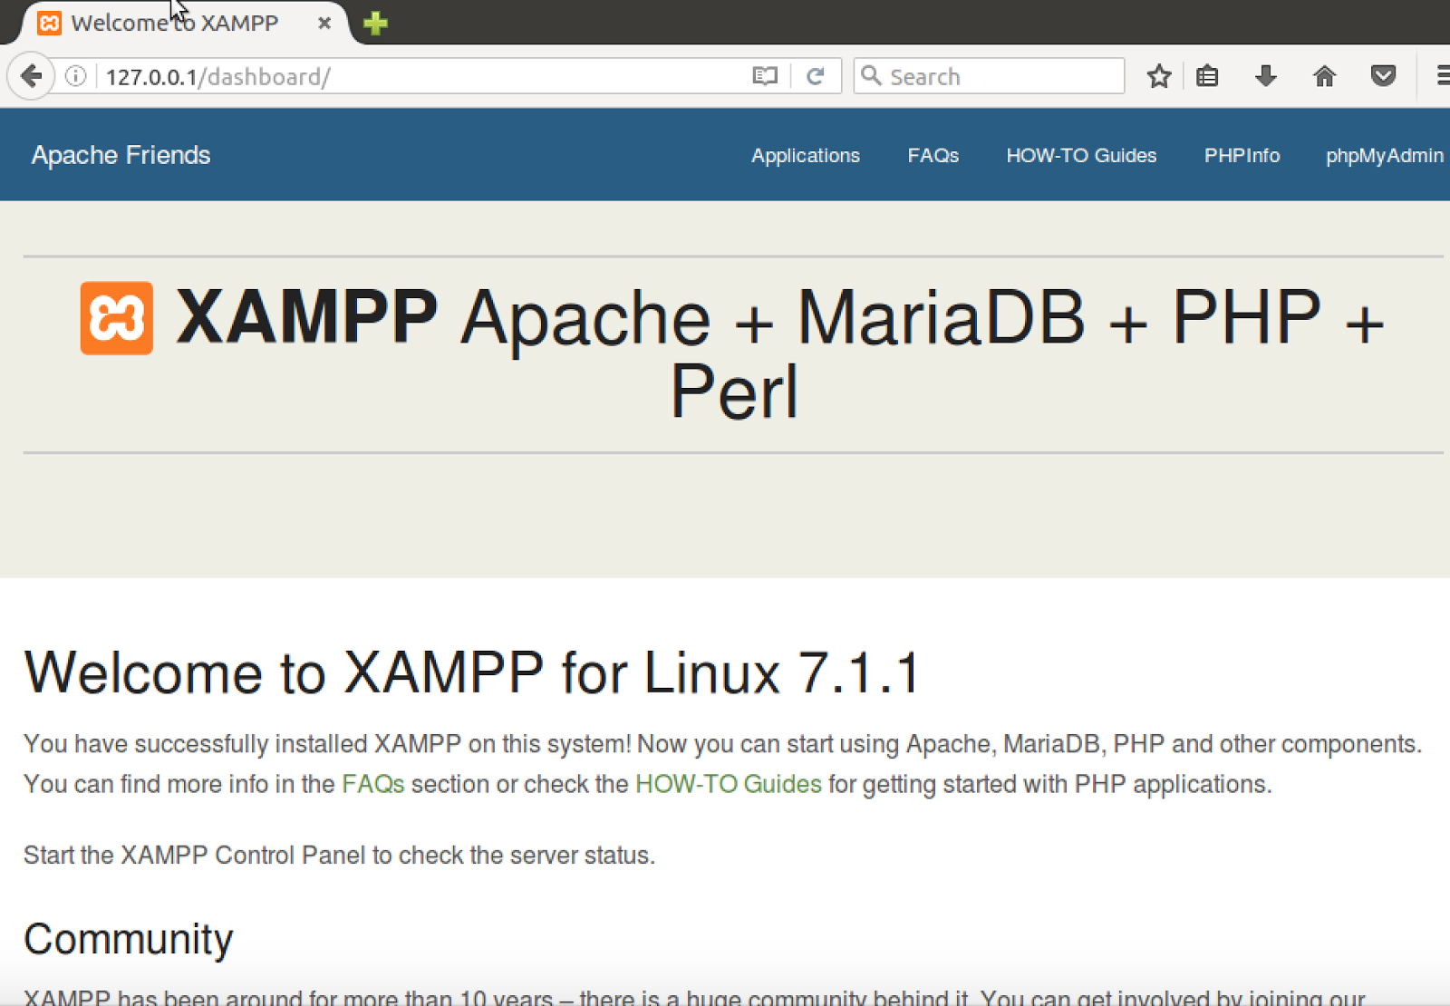The width and height of the screenshot is (1450, 1006).
Task: Follow the green HOW-TO Guides link in paragraph
Action: coord(728,784)
